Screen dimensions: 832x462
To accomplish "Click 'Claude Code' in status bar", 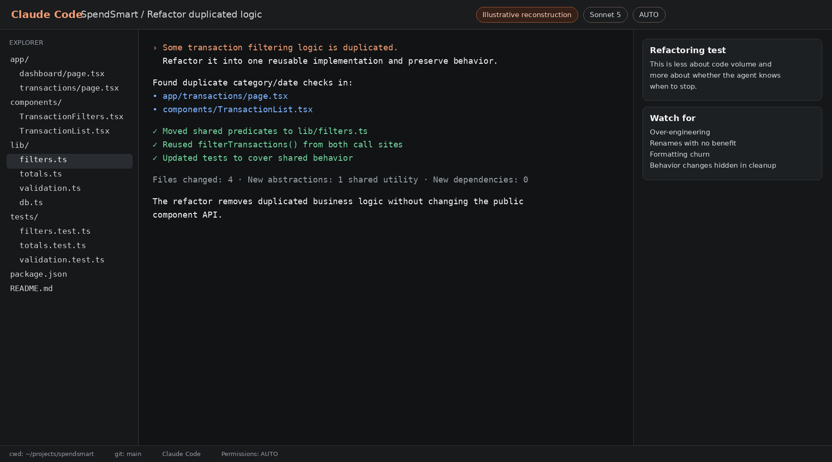I will [181, 454].
